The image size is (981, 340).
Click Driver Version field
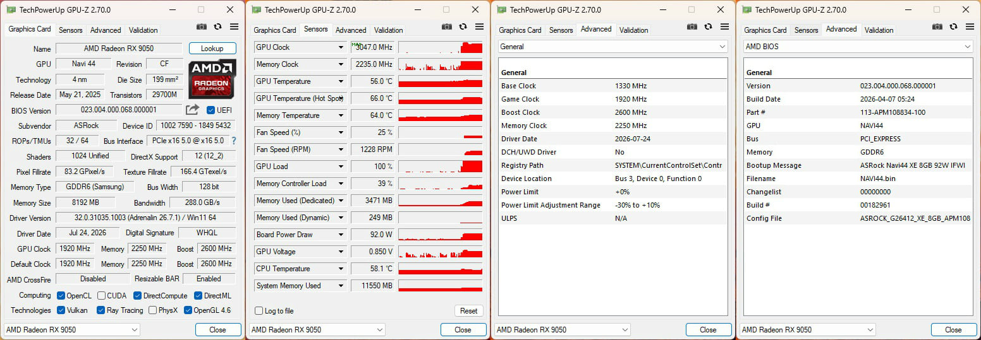(x=145, y=218)
